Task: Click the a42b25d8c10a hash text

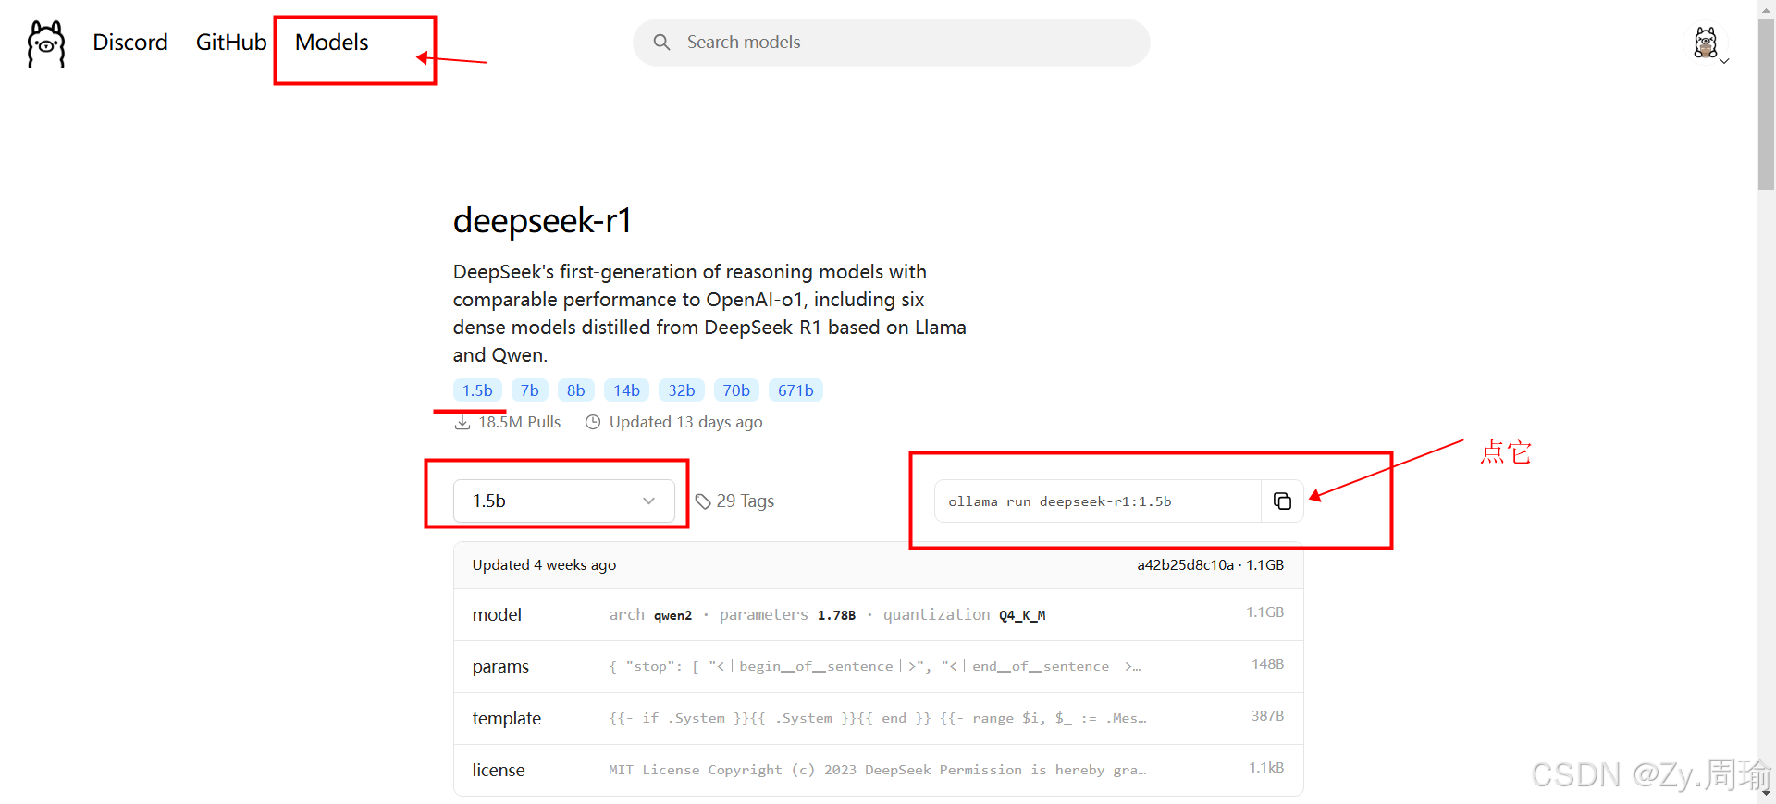Action: click(x=1185, y=564)
